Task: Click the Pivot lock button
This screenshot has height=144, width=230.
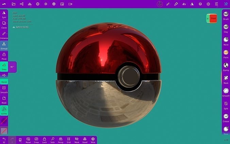Action: 4,56
